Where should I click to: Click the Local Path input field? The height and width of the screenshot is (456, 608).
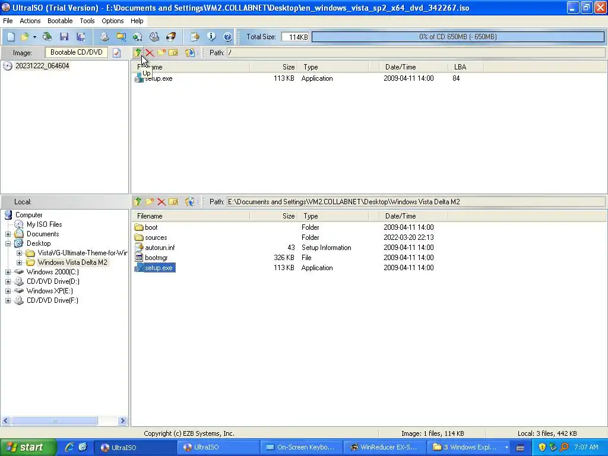point(416,202)
